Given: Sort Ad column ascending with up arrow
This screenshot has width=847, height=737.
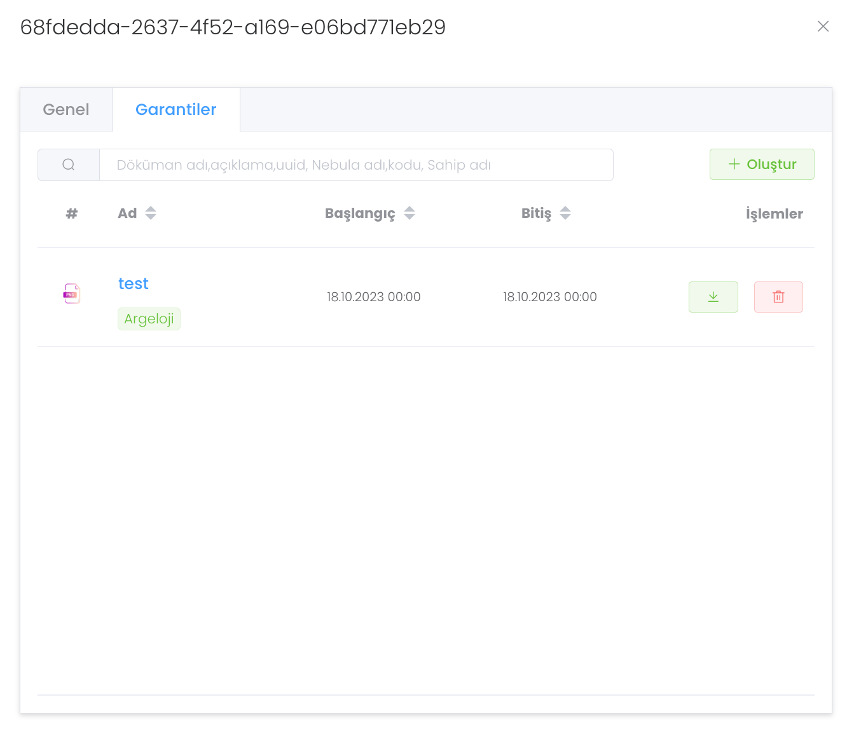Looking at the screenshot, I should click(x=151, y=209).
